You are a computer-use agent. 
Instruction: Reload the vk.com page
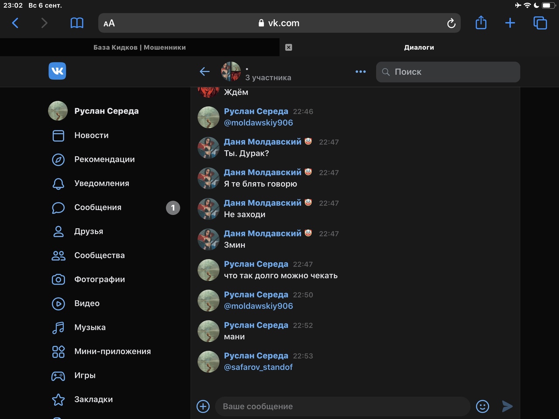451,23
